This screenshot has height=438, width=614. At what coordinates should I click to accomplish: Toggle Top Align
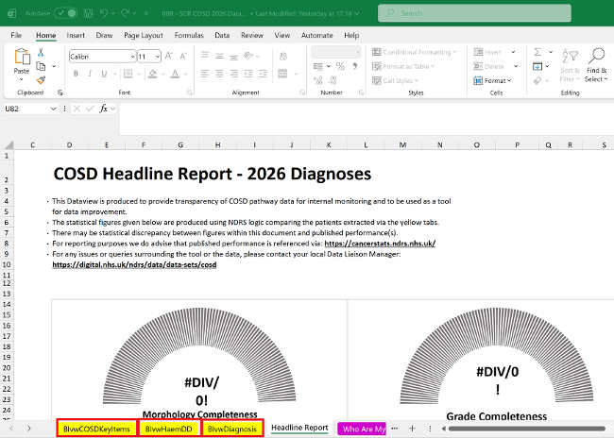(x=205, y=56)
